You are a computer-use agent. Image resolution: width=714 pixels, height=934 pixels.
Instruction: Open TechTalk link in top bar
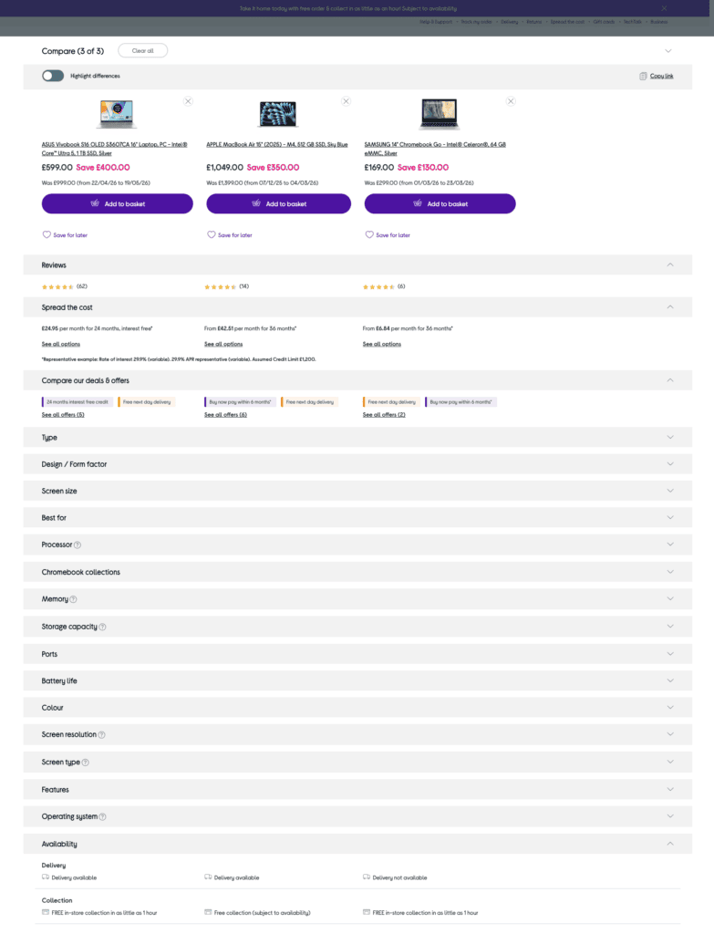point(633,22)
